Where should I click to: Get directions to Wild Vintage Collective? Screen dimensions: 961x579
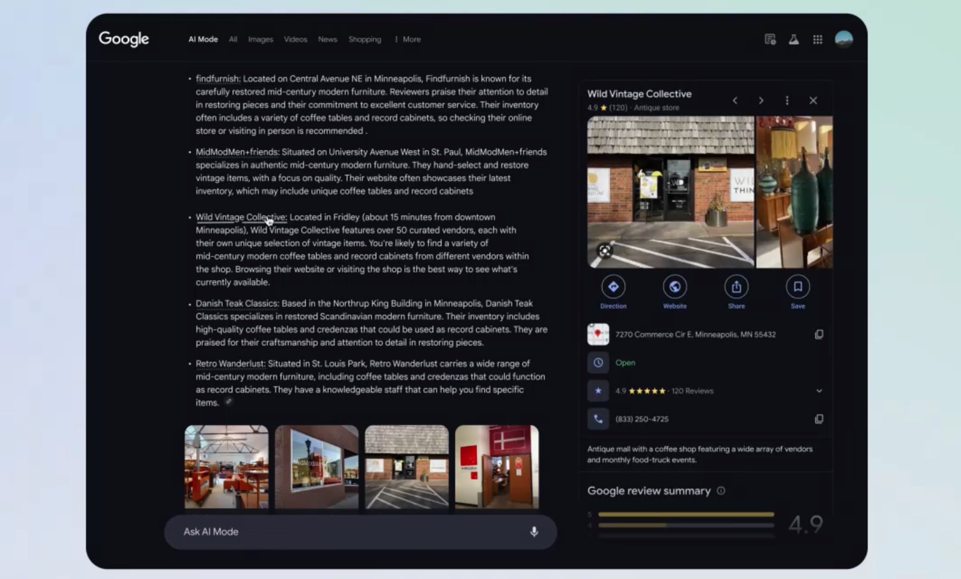(x=613, y=292)
